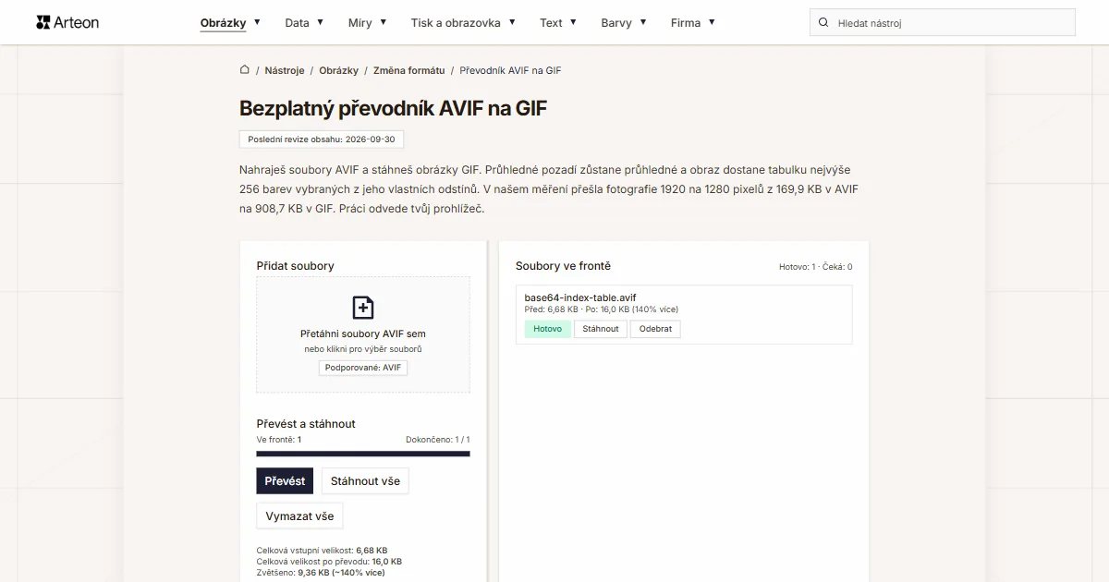This screenshot has width=1109, height=582.
Task: Open the Barvy menu
Action: click(x=616, y=23)
